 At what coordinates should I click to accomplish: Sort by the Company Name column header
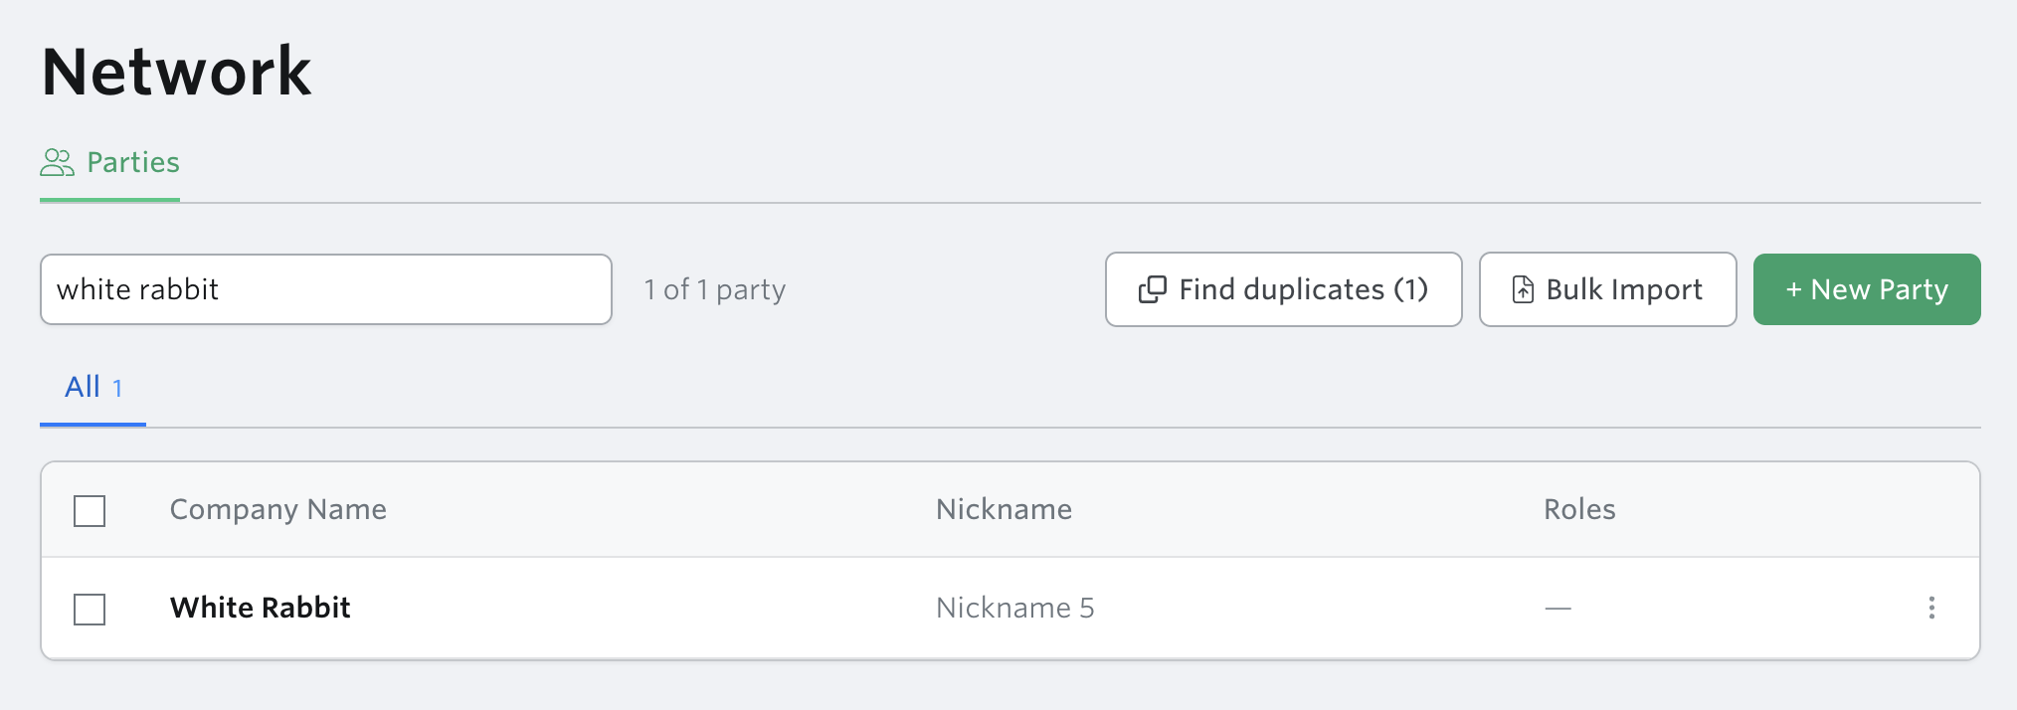pyautogui.click(x=278, y=509)
